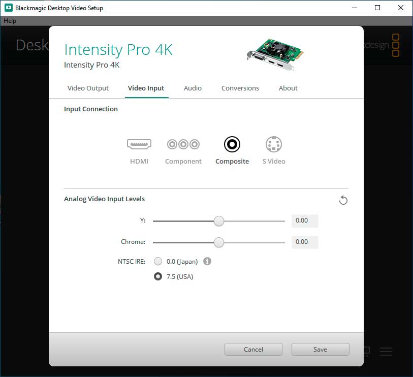The height and width of the screenshot is (377, 413).
Task: Click the HDMI label text
Action: click(x=139, y=161)
